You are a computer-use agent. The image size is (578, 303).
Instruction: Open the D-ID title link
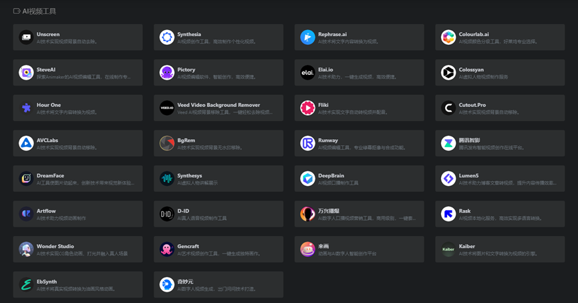pos(183,211)
